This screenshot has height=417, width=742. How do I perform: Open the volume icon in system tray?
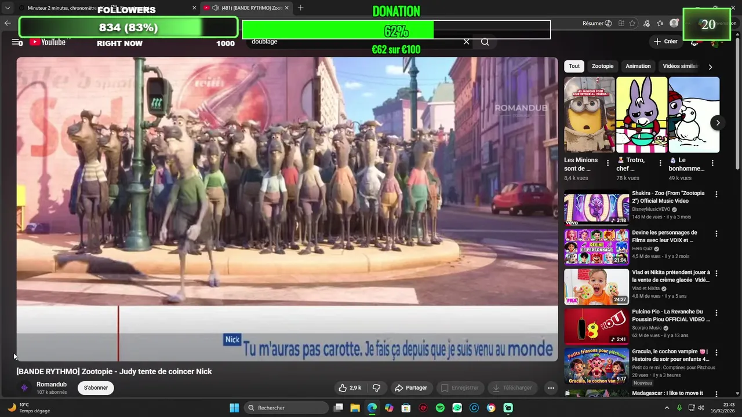(x=701, y=408)
